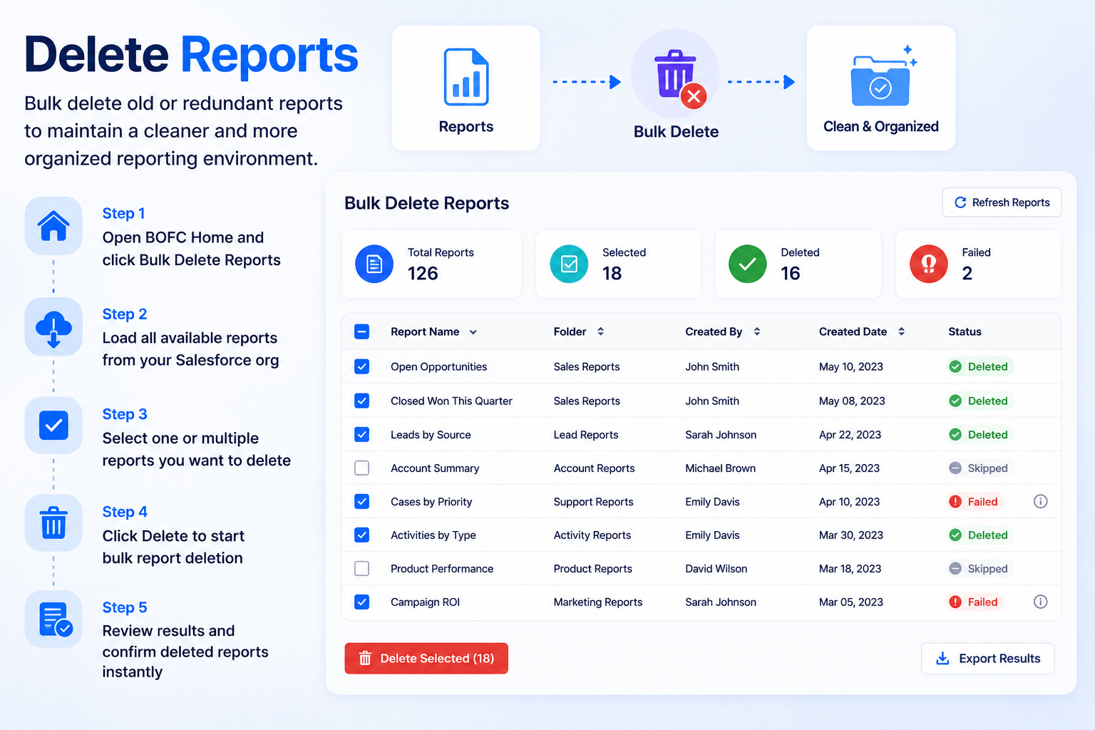Click the checkmark icon for Step 3
The image size is (1095, 730).
point(53,426)
